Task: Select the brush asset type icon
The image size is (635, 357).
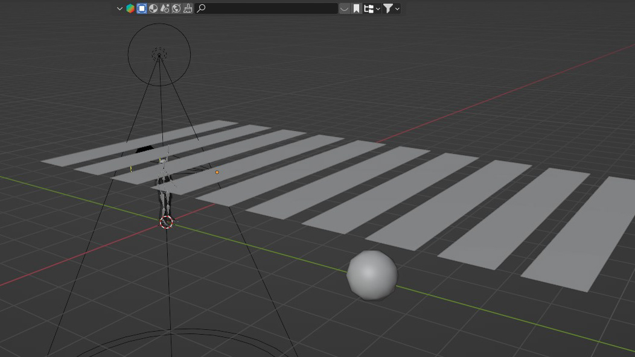Action: 188,8
